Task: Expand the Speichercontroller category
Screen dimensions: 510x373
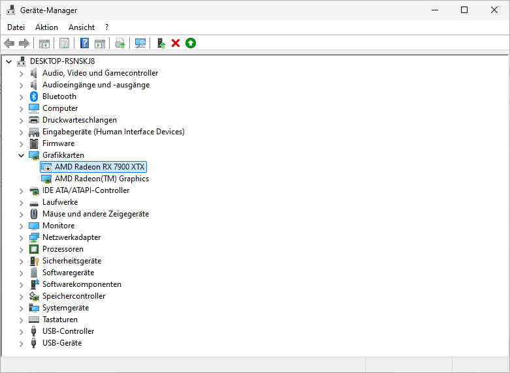Action: [x=21, y=296]
